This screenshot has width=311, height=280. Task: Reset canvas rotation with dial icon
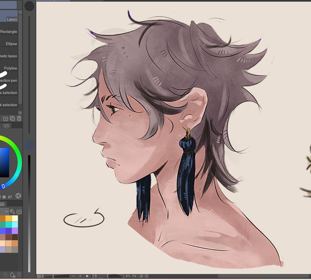(x=141, y=276)
